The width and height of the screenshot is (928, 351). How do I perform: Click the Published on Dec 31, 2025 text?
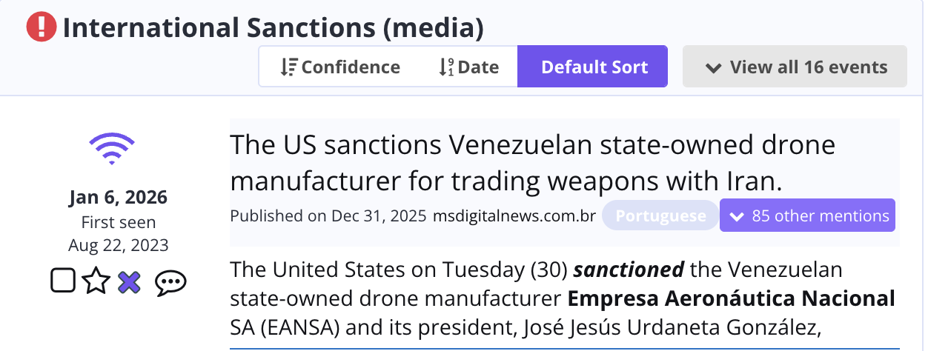click(328, 216)
